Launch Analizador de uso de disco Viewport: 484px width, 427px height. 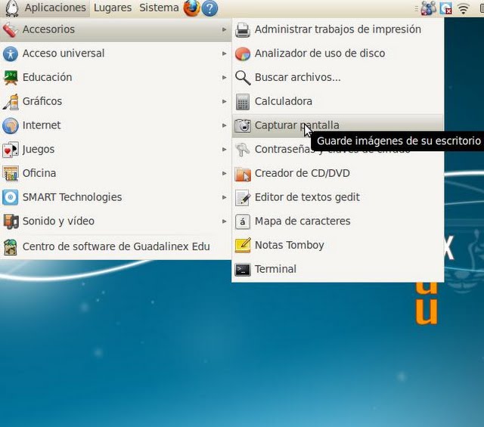[x=320, y=54]
